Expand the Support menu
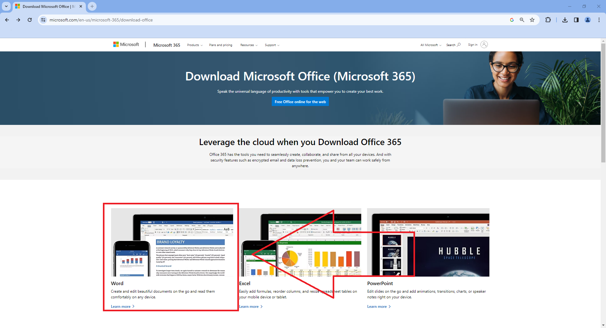Image resolution: width=606 pixels, height=328 pixels. point(272,45)
